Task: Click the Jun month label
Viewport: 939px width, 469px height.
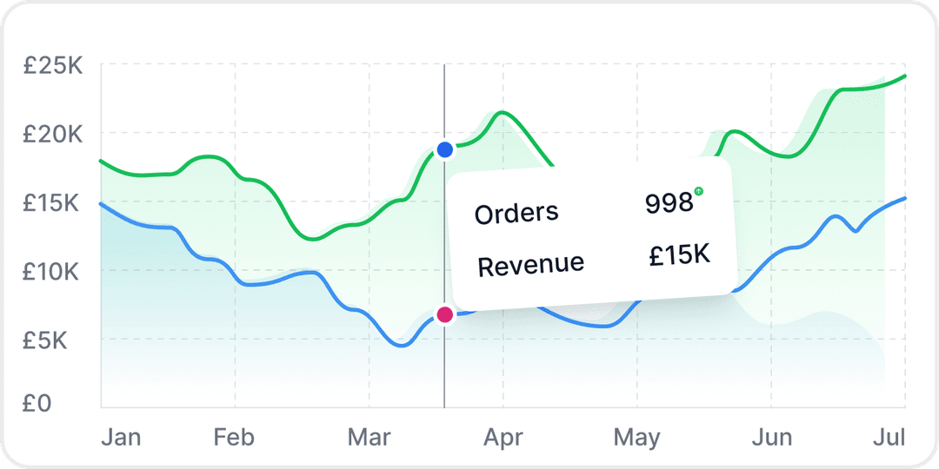Action: [x=771, y=436]
